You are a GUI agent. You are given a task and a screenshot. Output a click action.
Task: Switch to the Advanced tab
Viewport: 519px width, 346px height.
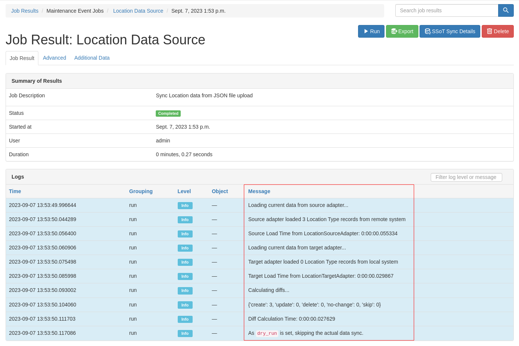pyautogui.click(x=54, y=58)
